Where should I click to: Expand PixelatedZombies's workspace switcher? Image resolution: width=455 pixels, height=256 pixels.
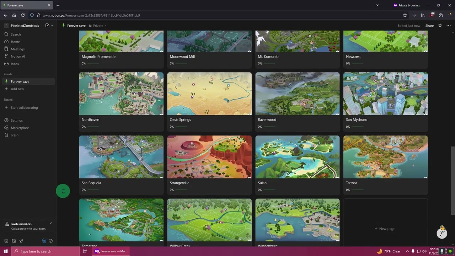point(24,26)
